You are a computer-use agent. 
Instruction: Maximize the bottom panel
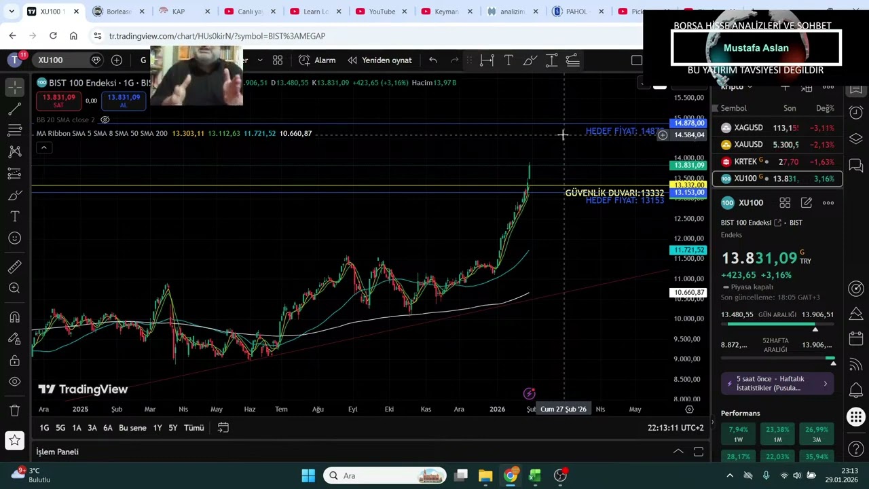point(698,452)
